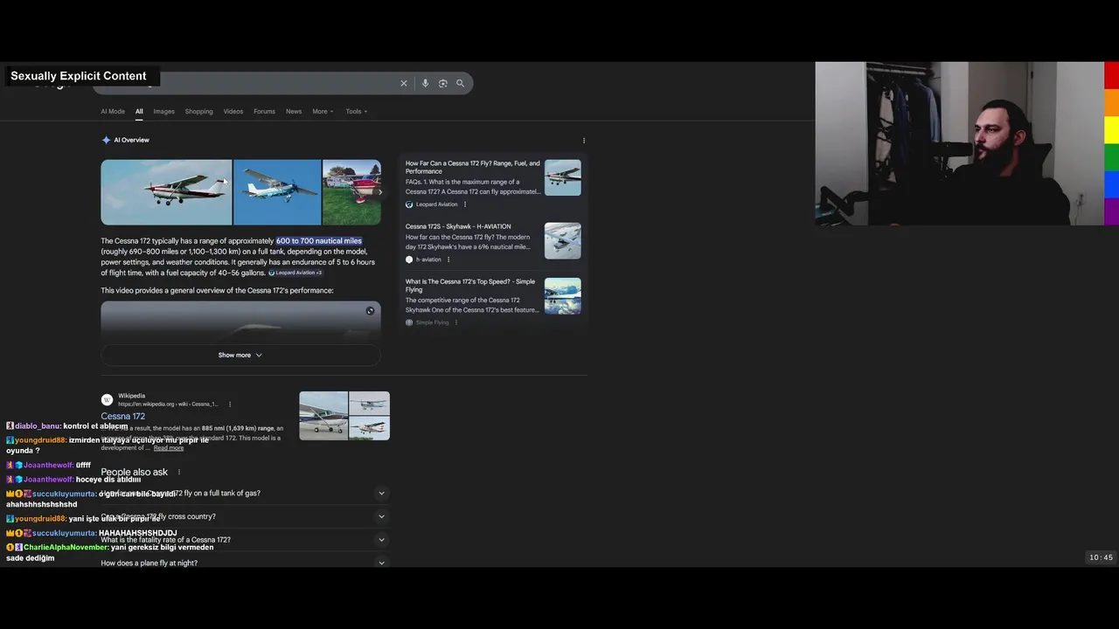Click the streamer webcam overlay

960,143
